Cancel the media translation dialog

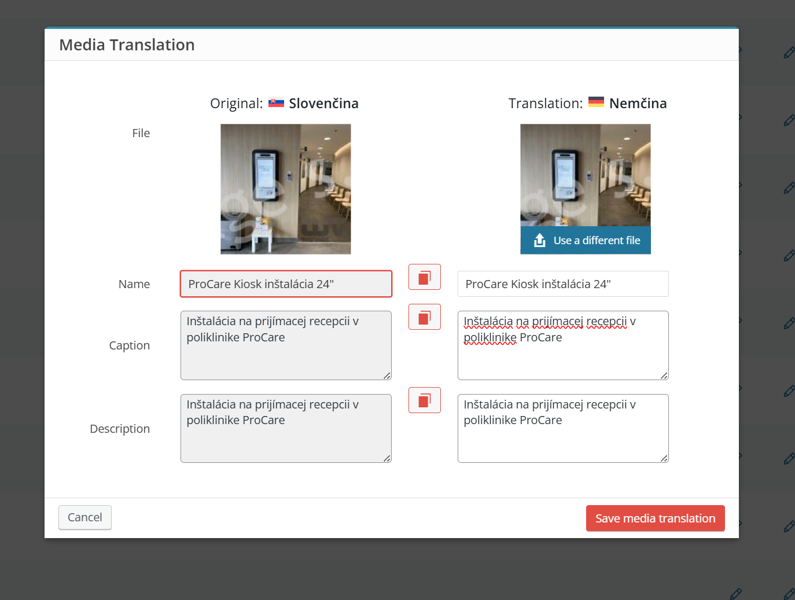point(85,517)
